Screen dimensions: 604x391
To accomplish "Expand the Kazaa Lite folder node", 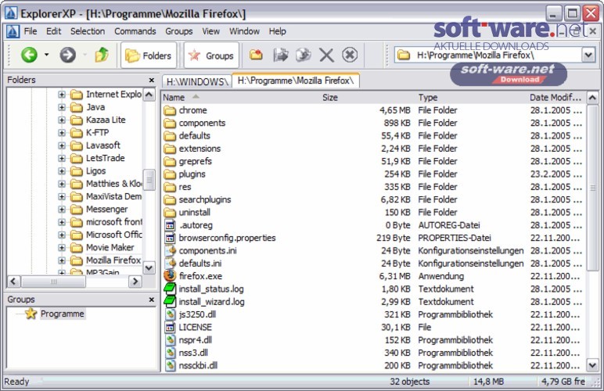I will (x=62, y=120).
